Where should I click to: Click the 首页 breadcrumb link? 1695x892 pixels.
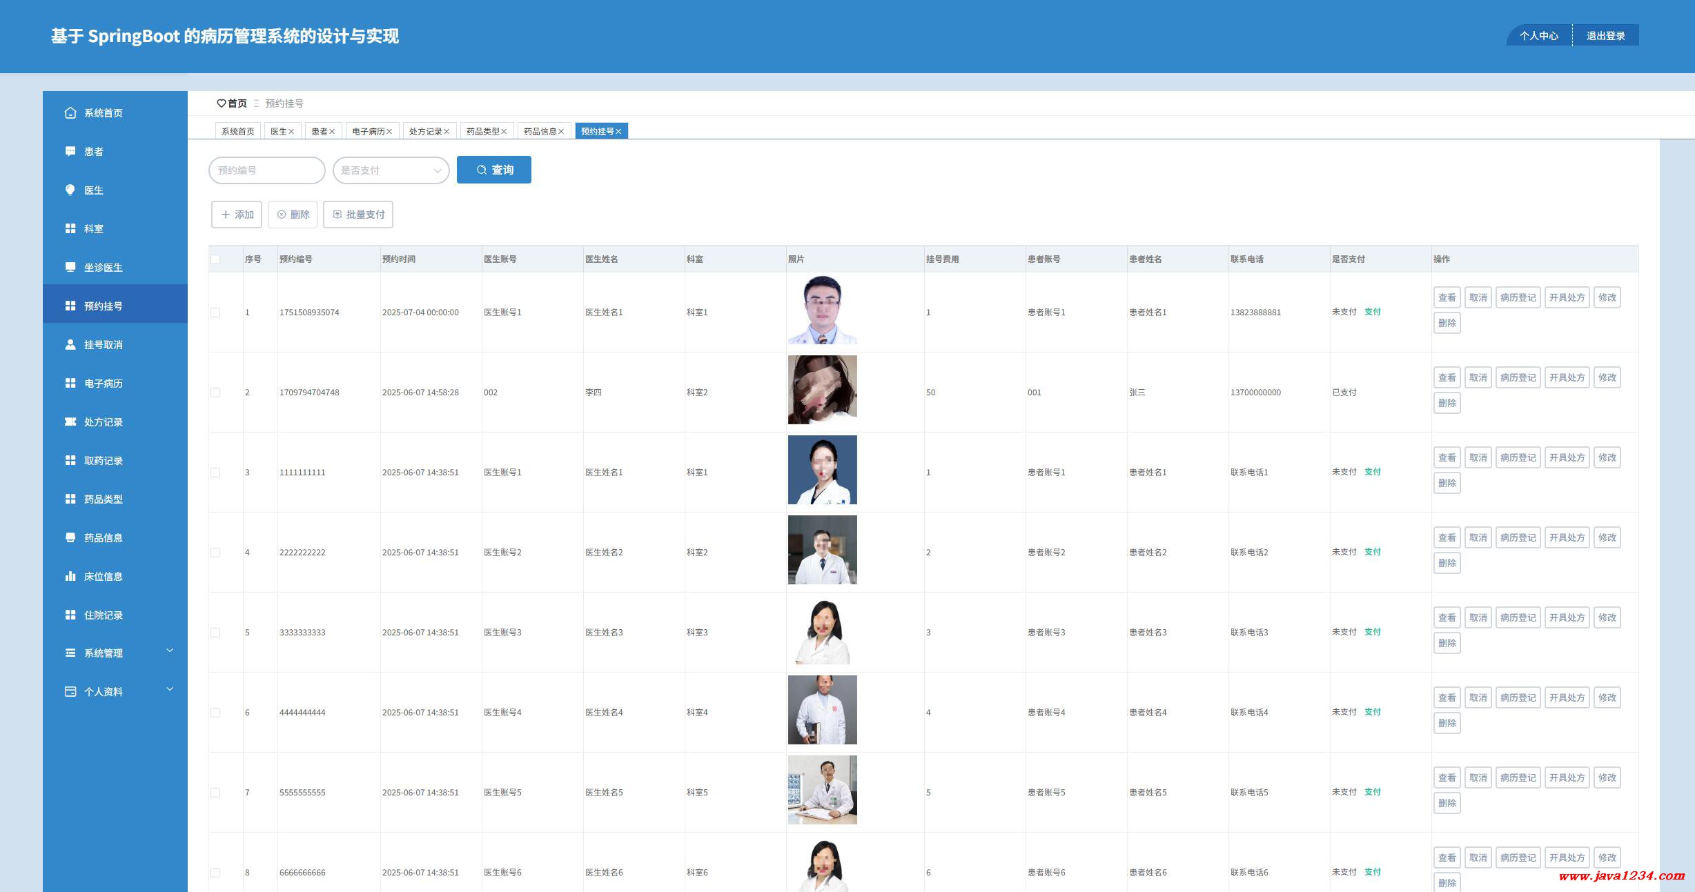click(x=237, y=103)
